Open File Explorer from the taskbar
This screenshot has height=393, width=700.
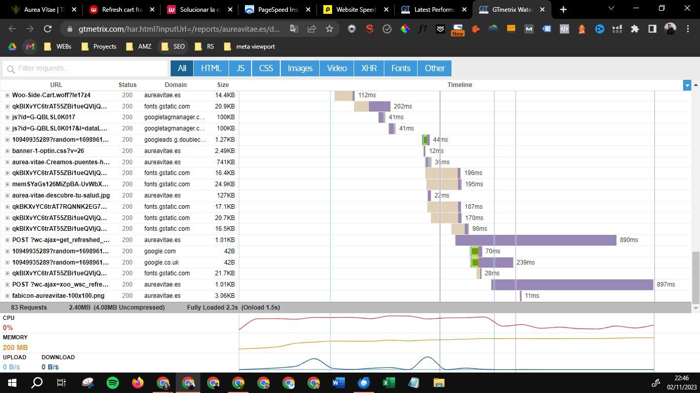(439, 383)
